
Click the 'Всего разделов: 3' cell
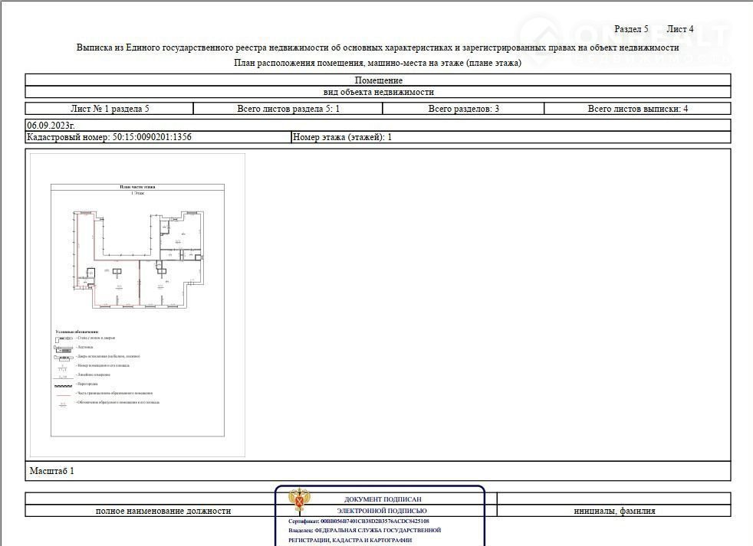(x=463, y=109)
